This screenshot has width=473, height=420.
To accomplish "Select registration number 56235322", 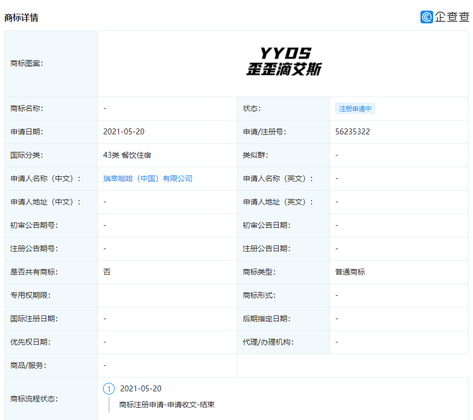I will [352, 132].
